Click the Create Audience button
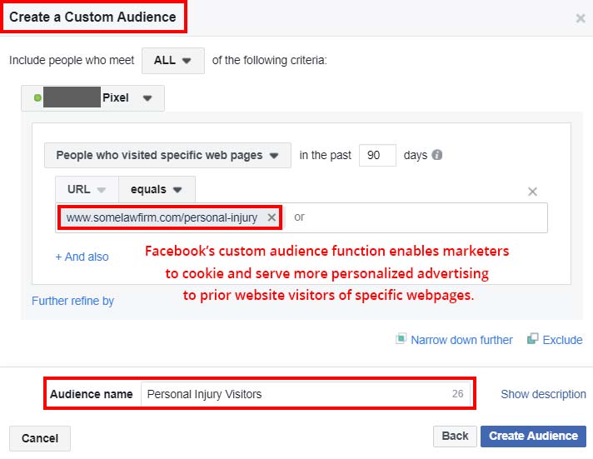The height and width of the screenshot is (459, 593). point(533,436)
